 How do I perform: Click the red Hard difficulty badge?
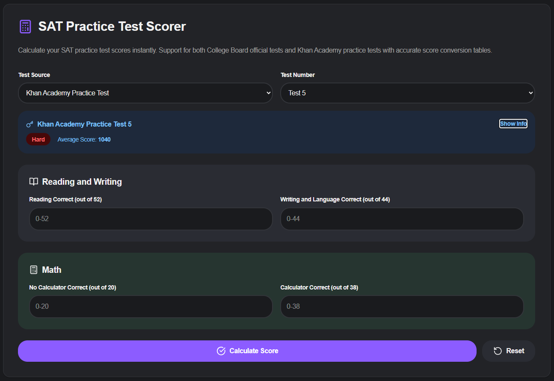click(x=38, y=139)
